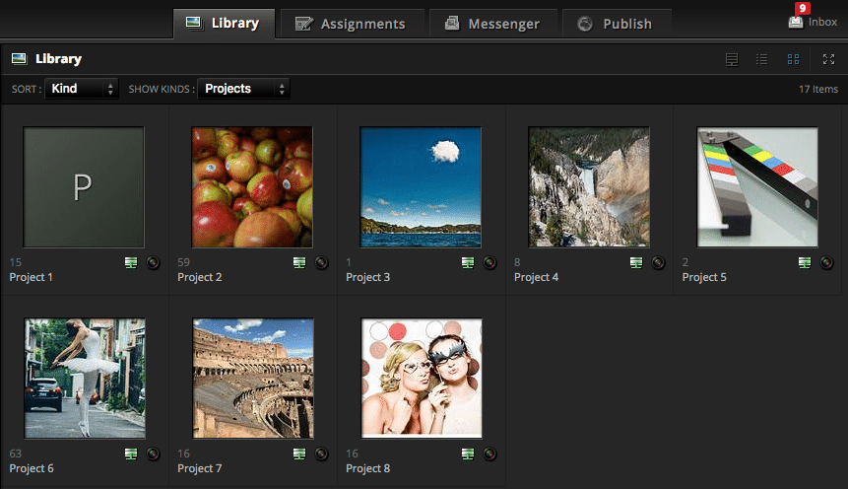This screenshot has width=848, height=489.
Task: Switch to the Assignments tab
Action: (350, 24)
